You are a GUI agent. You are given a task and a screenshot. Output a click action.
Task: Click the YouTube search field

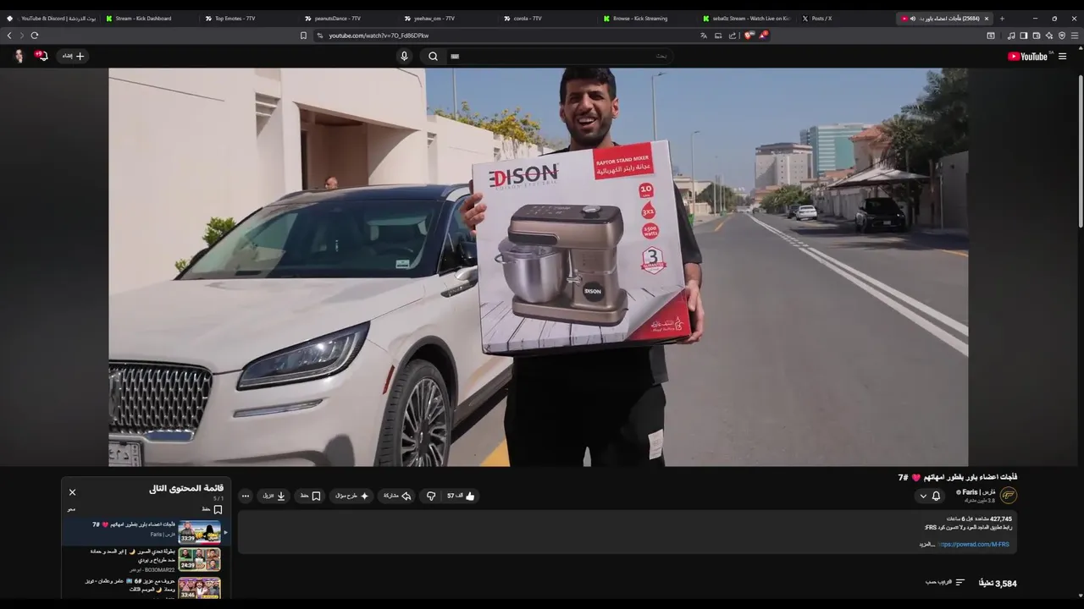coord(559,56)
